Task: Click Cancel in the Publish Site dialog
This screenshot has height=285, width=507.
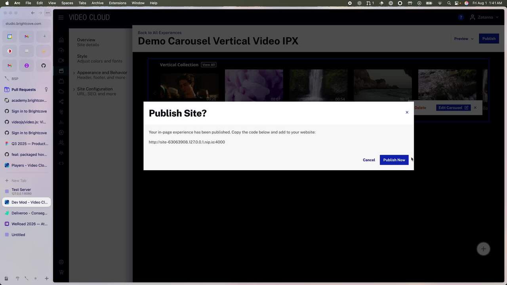Action: coord(369,160)
